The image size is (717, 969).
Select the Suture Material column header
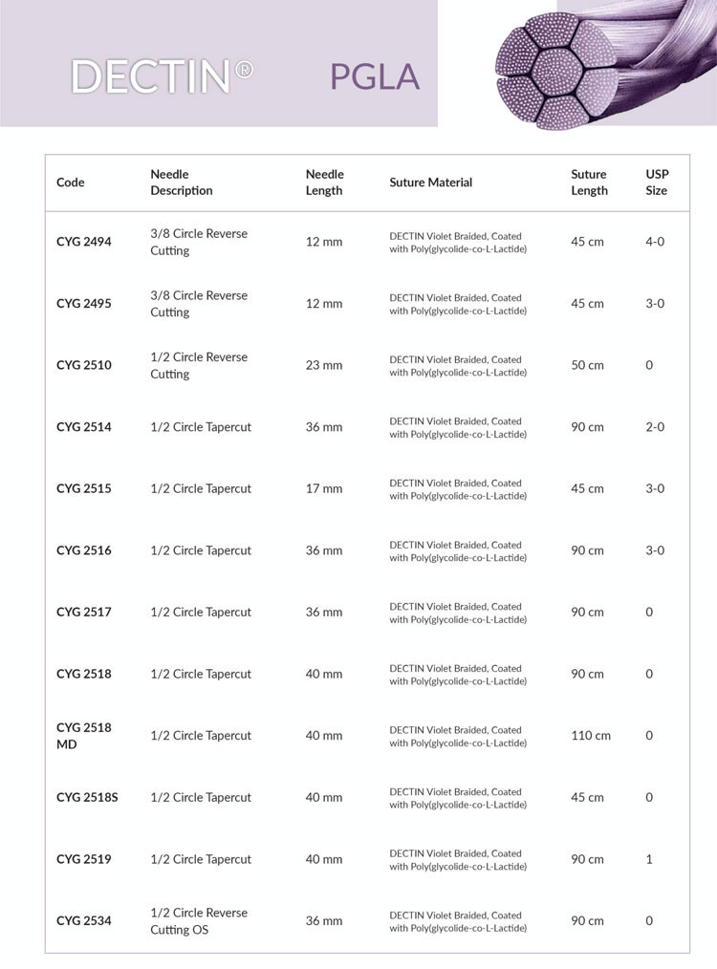[431, 183]
